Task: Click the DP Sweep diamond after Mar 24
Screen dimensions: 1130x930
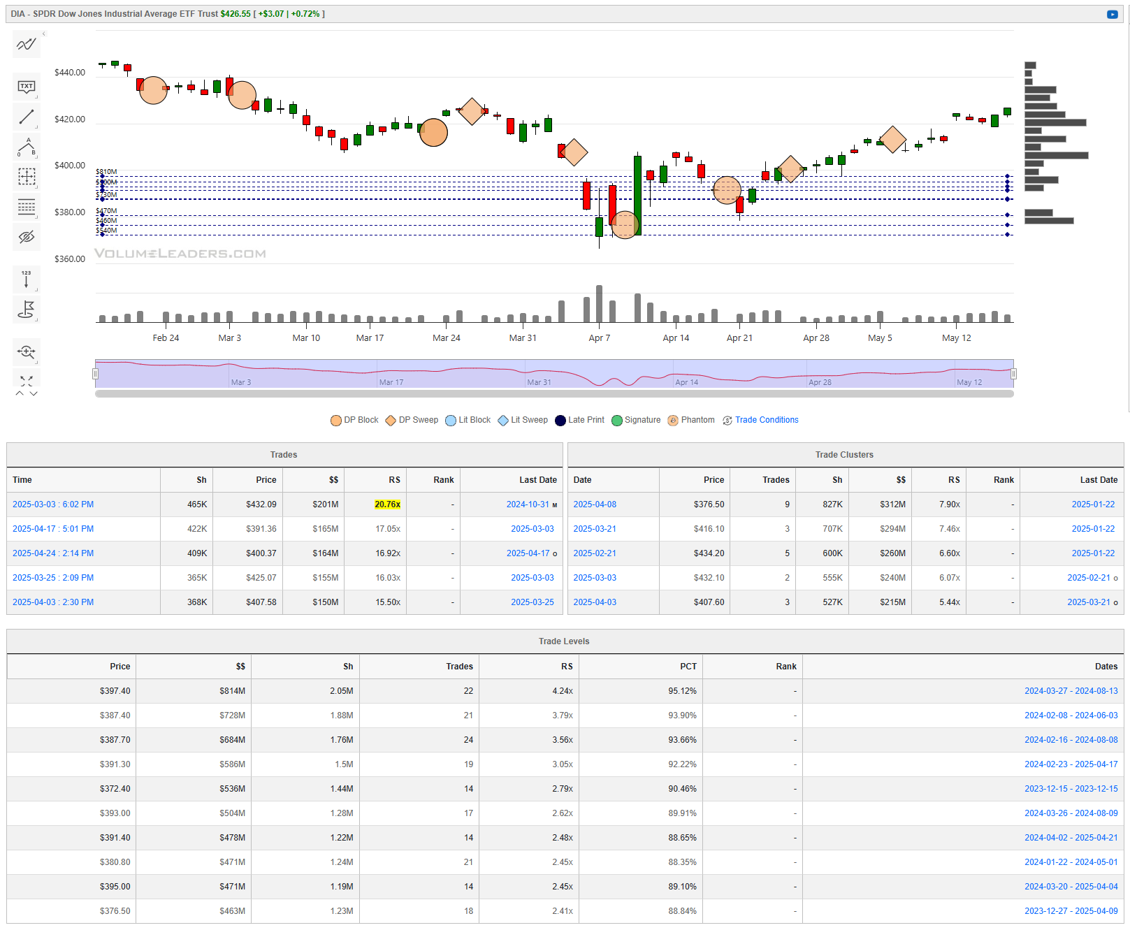Action: [x=472, y=112]
